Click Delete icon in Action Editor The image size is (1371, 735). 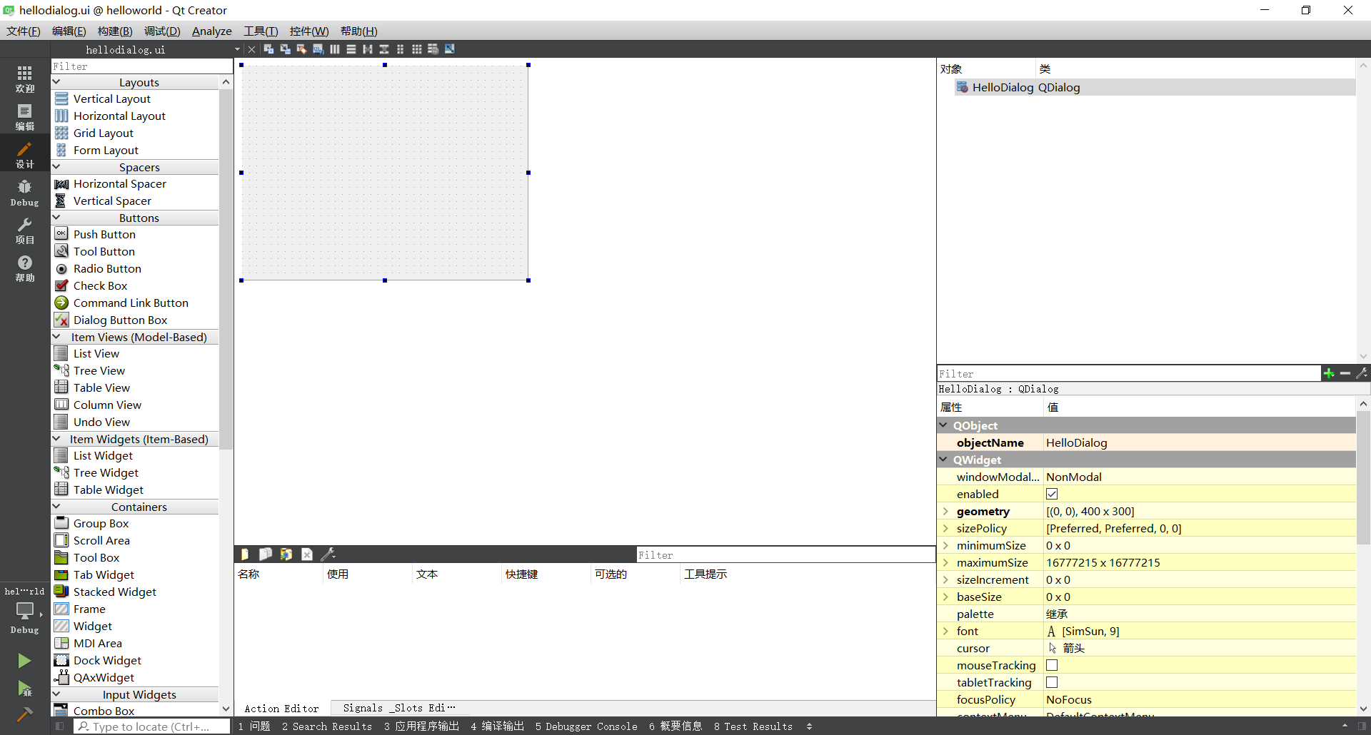(x=307, y=554)
